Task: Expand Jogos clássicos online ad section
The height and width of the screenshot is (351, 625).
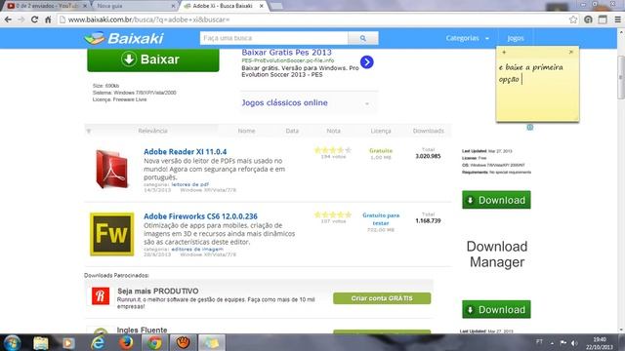Action: tap(367, 103)
